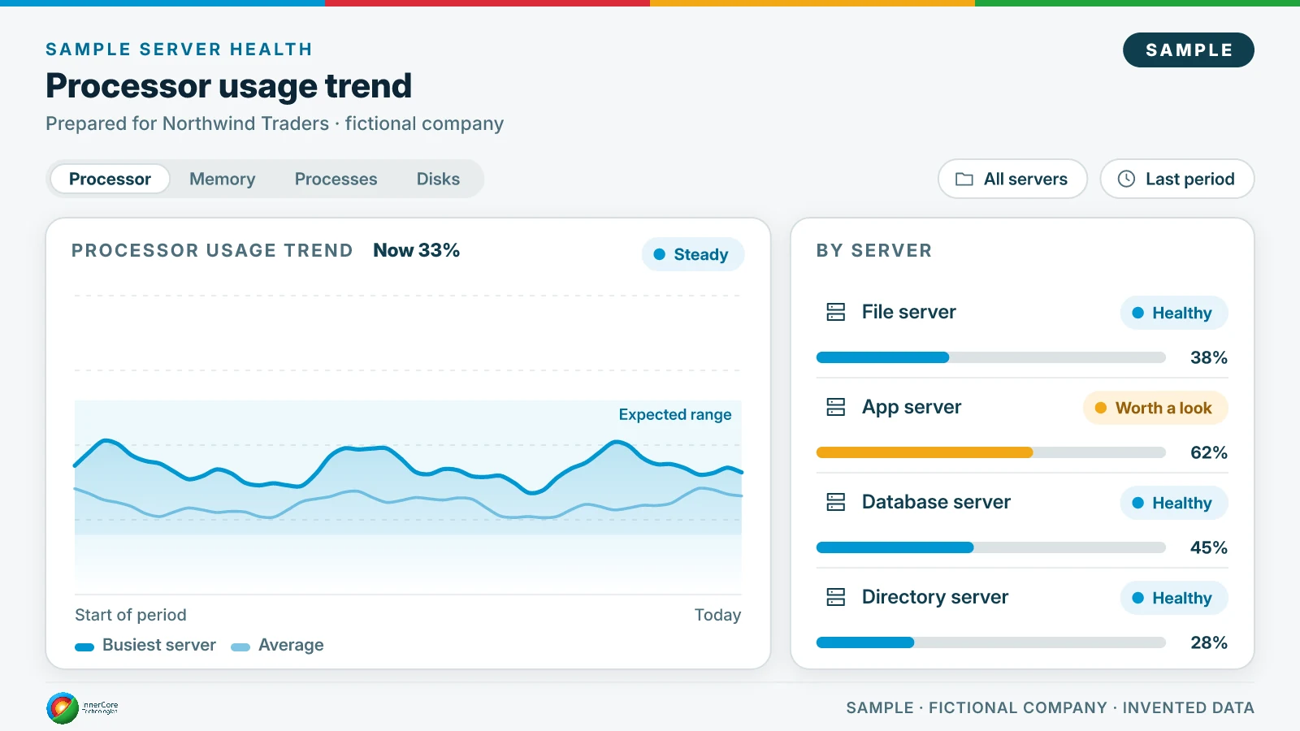This screenshot has width=1300, height=731.
Task: Click the Worth a look badge
Action: click(x=1155, y=408)
